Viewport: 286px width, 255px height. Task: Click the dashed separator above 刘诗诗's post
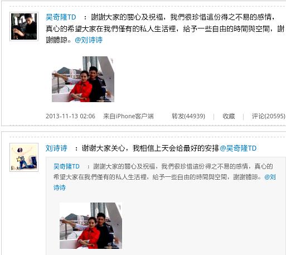[148, 137]
